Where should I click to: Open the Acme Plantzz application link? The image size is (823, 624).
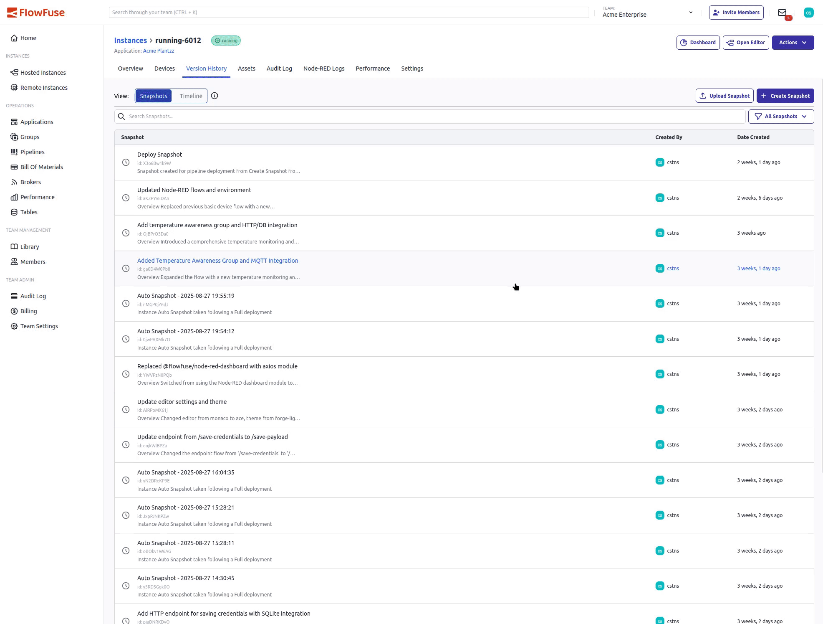tap(159, 51)
